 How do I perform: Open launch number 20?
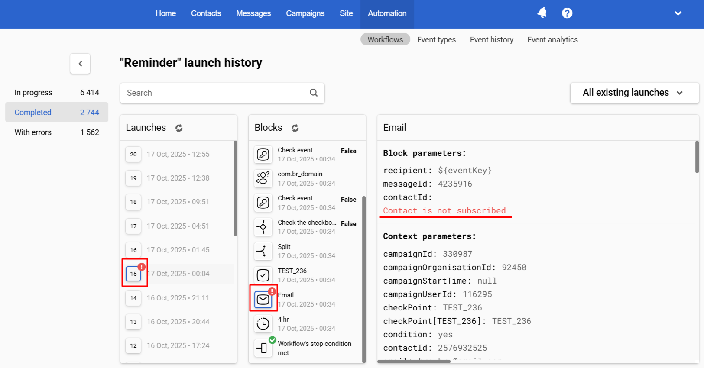point(133,154)
